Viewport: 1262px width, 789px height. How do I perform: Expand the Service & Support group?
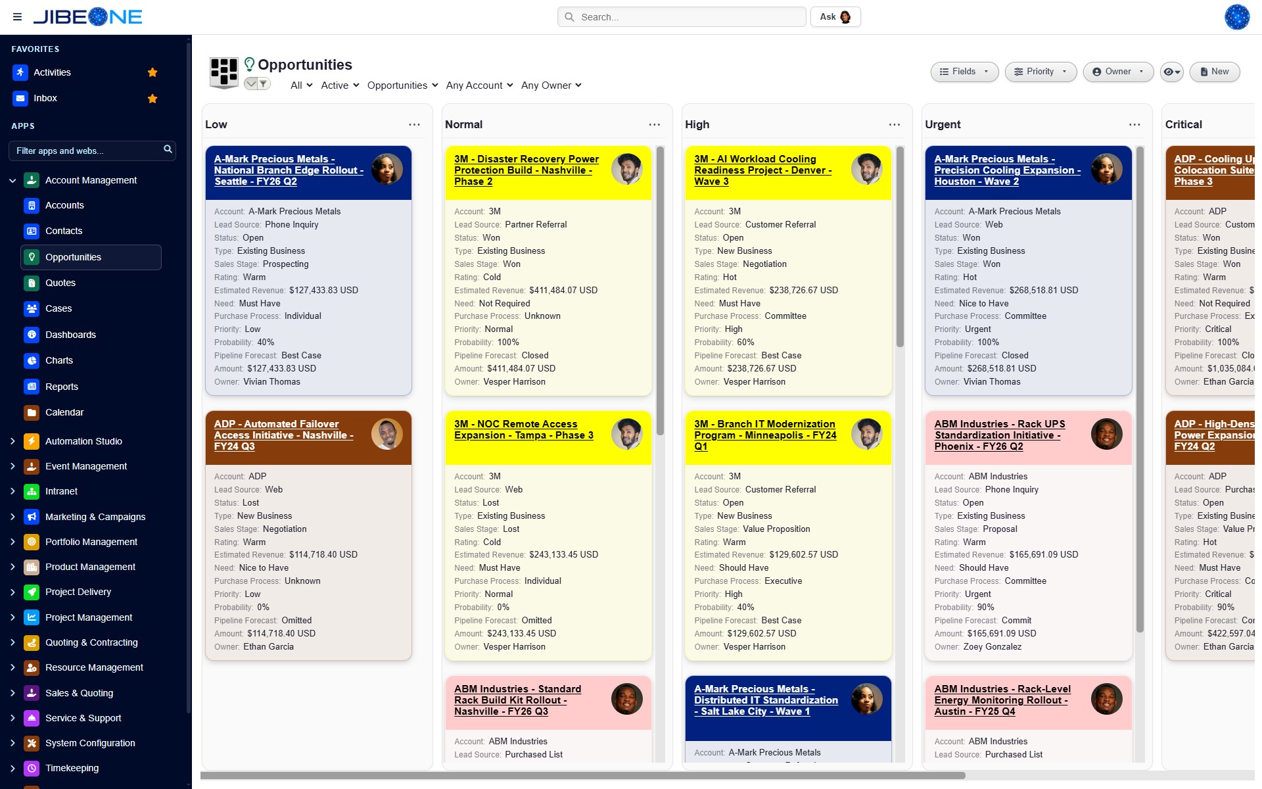(x=12, y=718)
